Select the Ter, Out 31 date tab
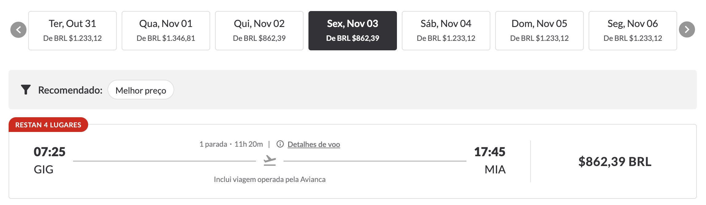The width and height of the screenshot is (706, 205). point(73,31)
